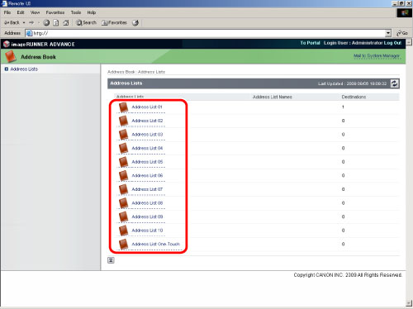Click Log Out in the header
The image size is (413, 309).
click(392, 43)
